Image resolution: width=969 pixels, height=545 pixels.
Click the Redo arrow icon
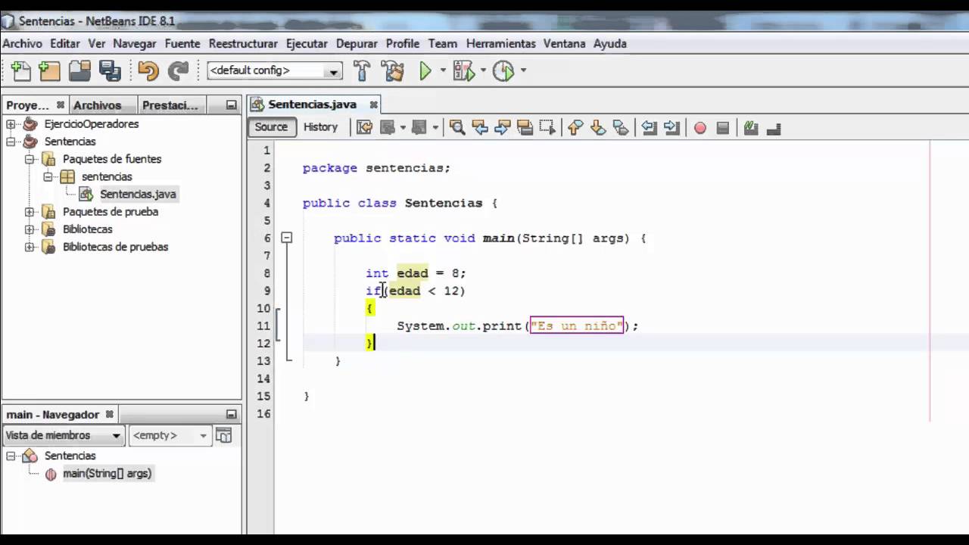(x=178, y=71)
